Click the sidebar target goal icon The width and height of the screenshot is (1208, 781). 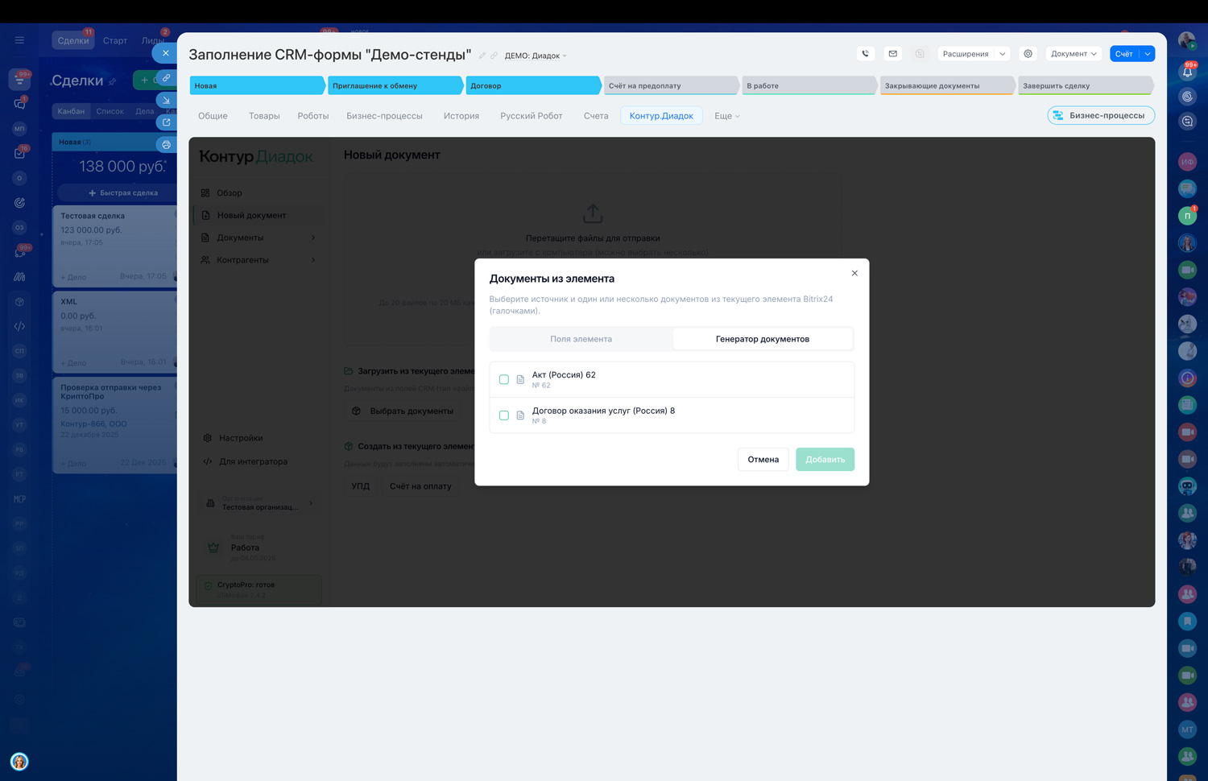19,203
